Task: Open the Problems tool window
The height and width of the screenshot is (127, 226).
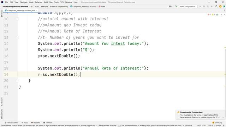Action: 36,122
